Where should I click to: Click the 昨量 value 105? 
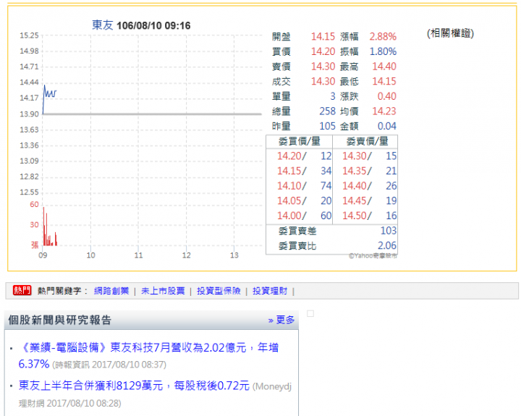click(x=327, y=126)
